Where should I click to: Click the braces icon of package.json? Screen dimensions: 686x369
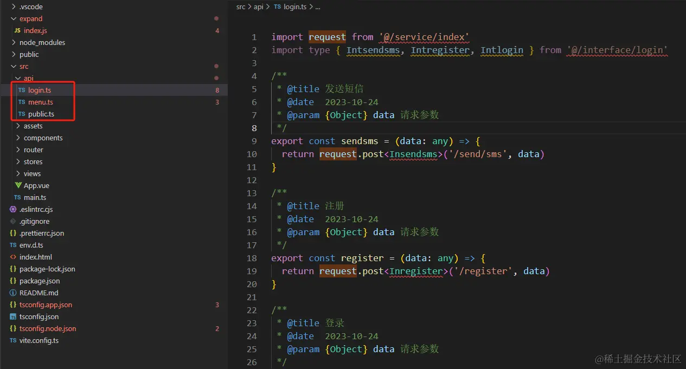[13, 281]
